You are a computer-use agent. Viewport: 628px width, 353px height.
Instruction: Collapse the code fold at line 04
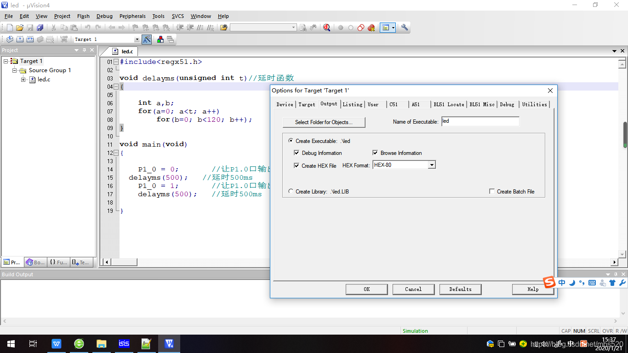116,86
